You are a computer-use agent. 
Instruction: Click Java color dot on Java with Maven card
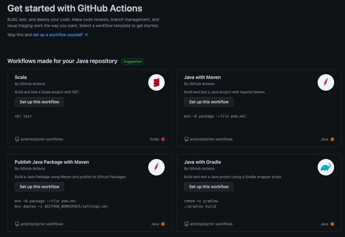click(332, 139)
